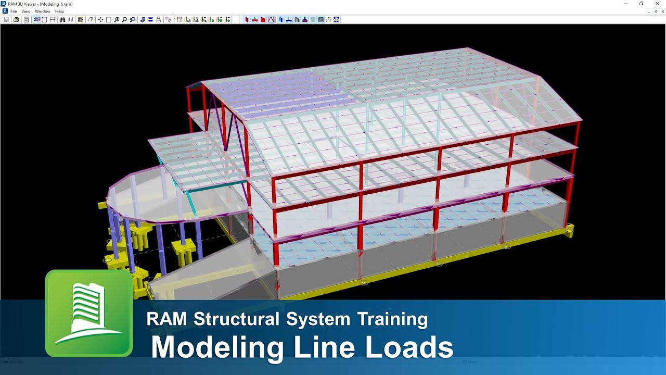Open the Help menu

coord(59,11)
